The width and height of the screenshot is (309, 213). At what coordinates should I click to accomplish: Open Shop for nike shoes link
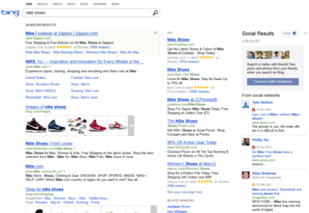44,189
